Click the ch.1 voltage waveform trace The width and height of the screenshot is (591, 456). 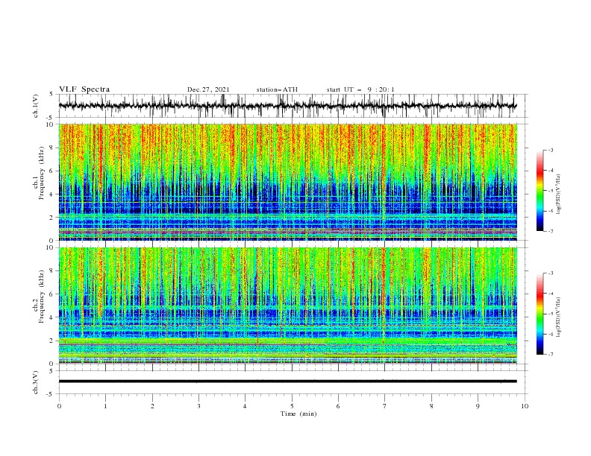coord(287,106)
